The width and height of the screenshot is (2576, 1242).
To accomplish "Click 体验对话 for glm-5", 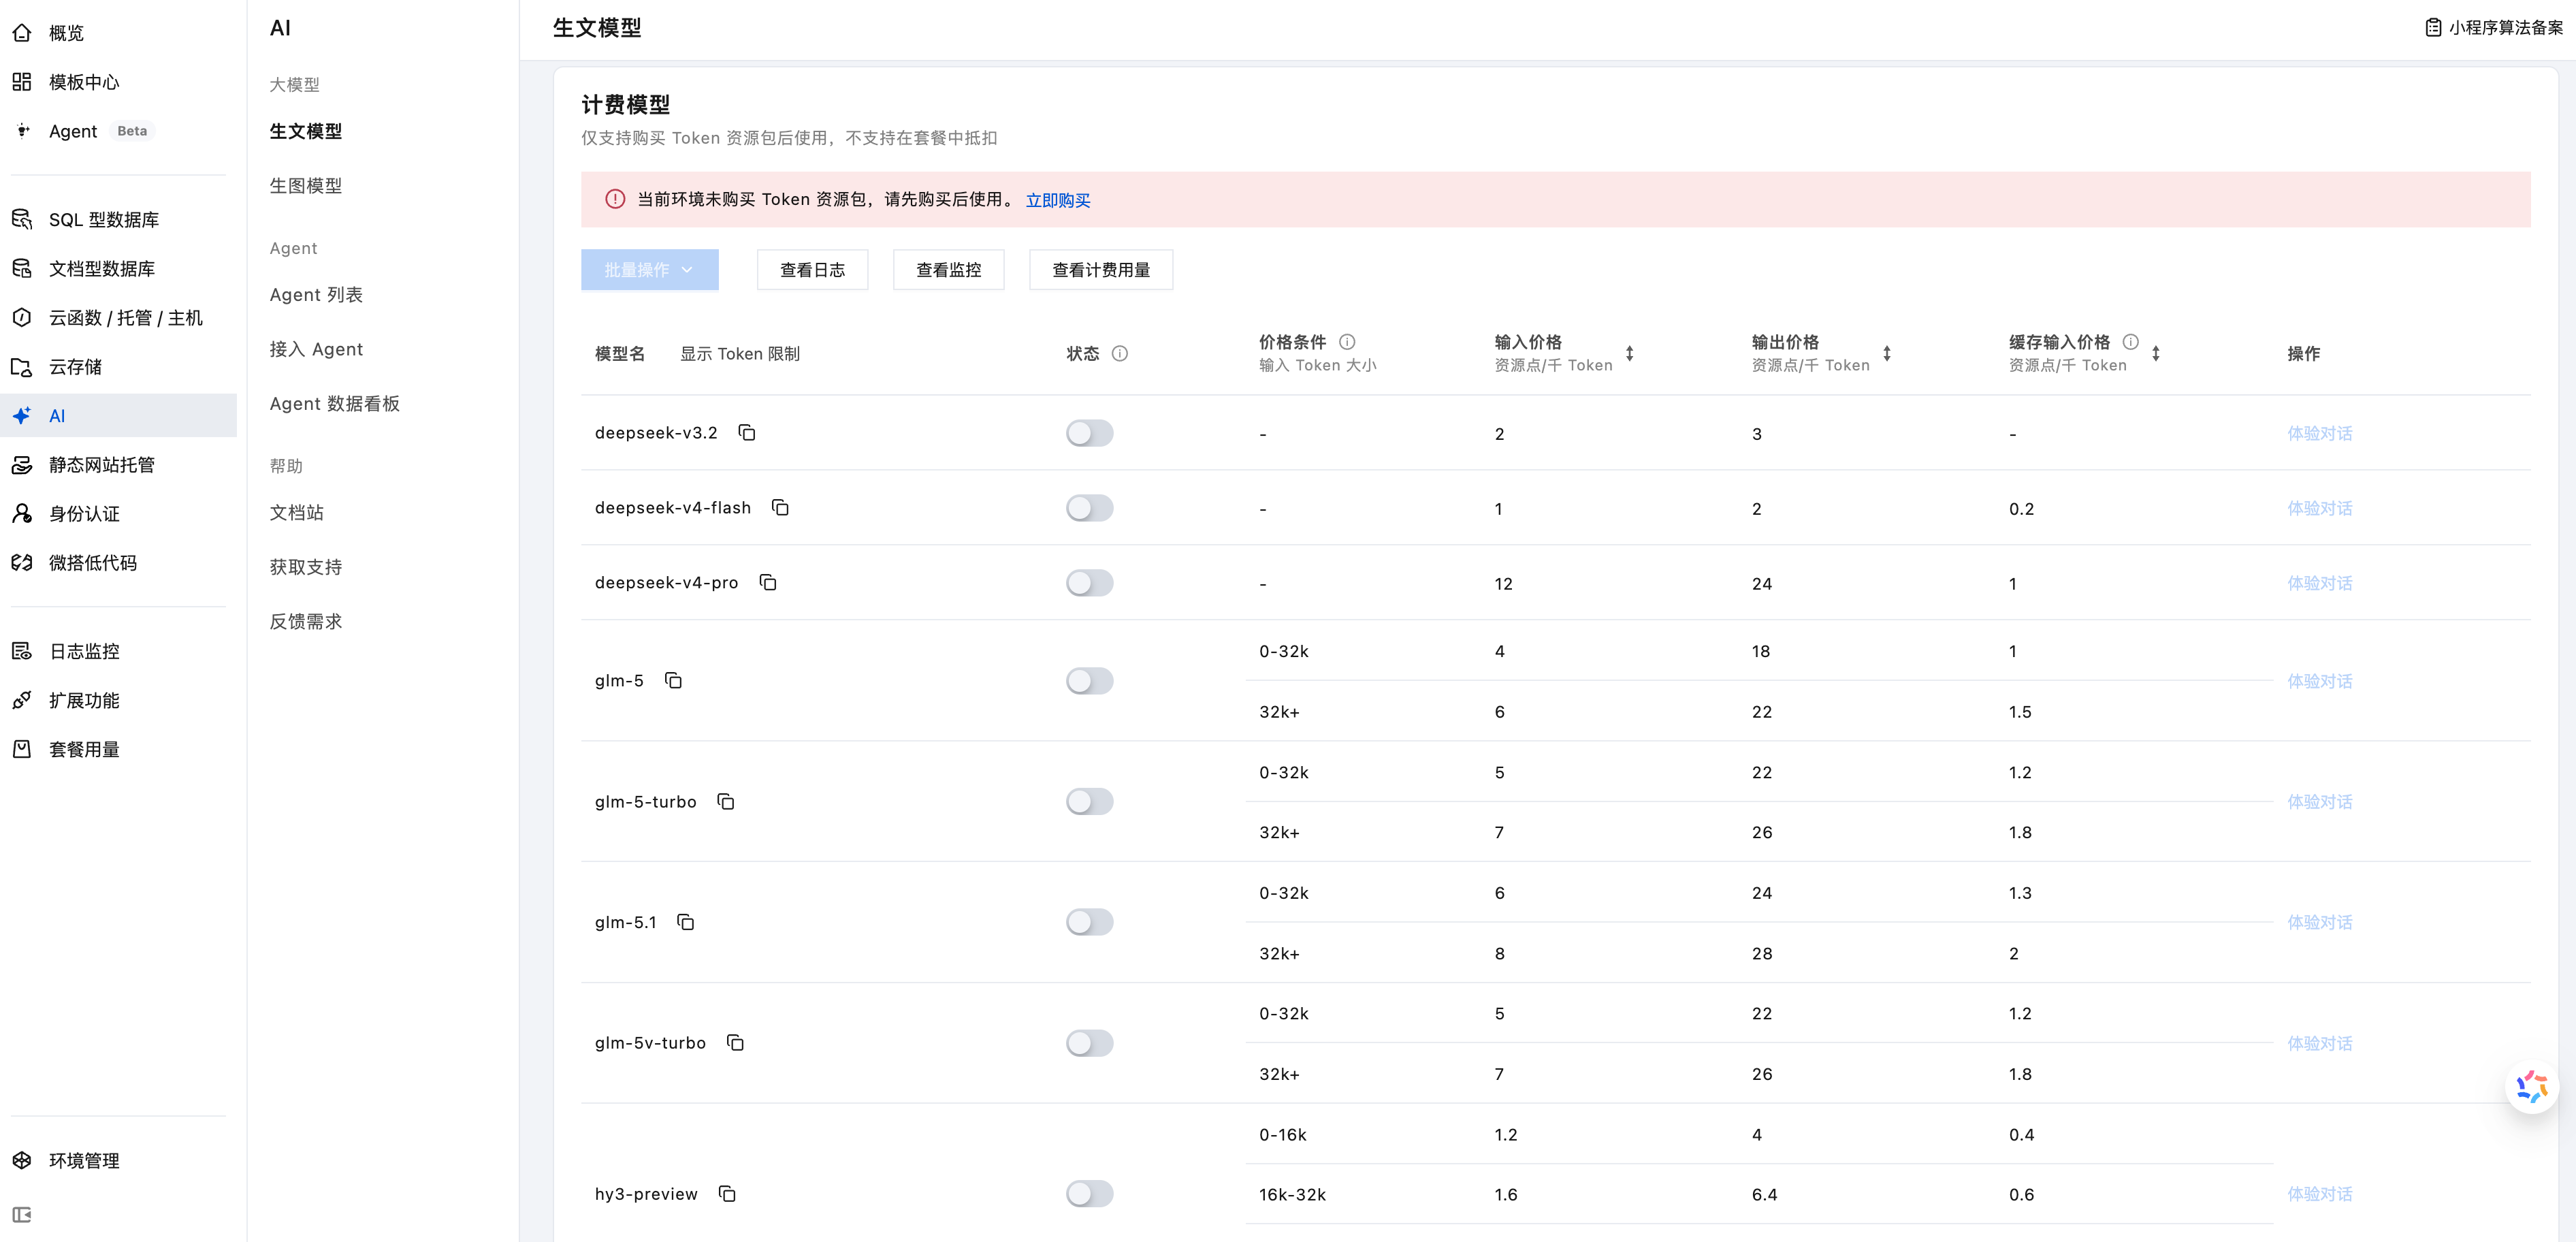I will coord(2320,681).
